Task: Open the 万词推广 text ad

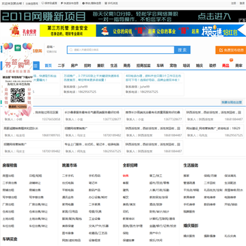Action: (92, 78)
